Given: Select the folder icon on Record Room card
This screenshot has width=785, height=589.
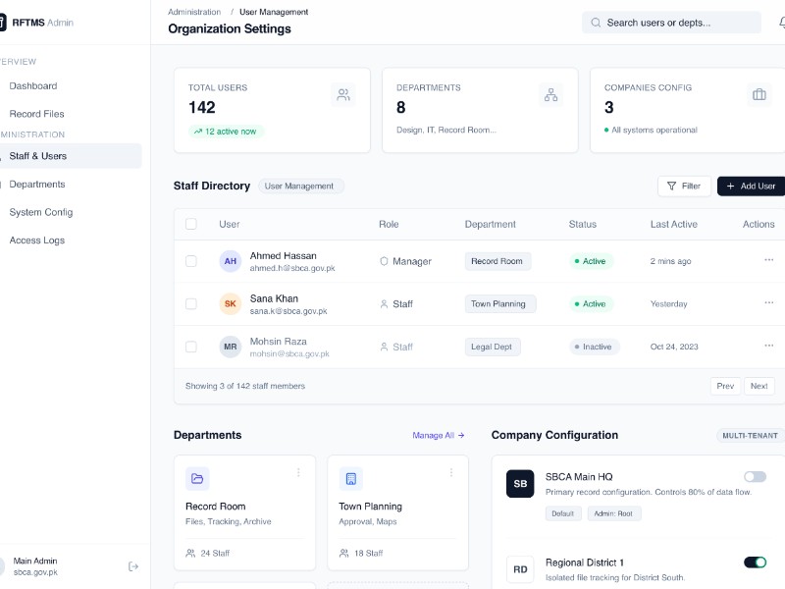Looking at the screenshot, I should pos(197,478).
